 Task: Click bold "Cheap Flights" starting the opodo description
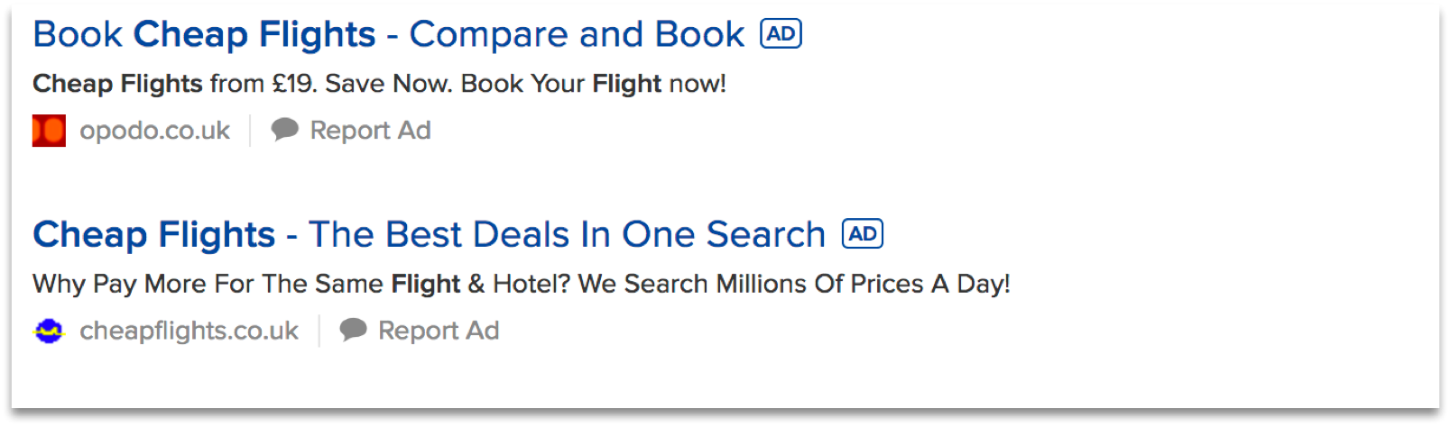click(x=117, y=84)
